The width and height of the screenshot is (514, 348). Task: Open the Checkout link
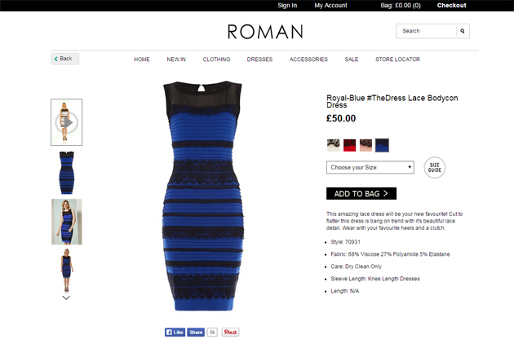[451, 5]
